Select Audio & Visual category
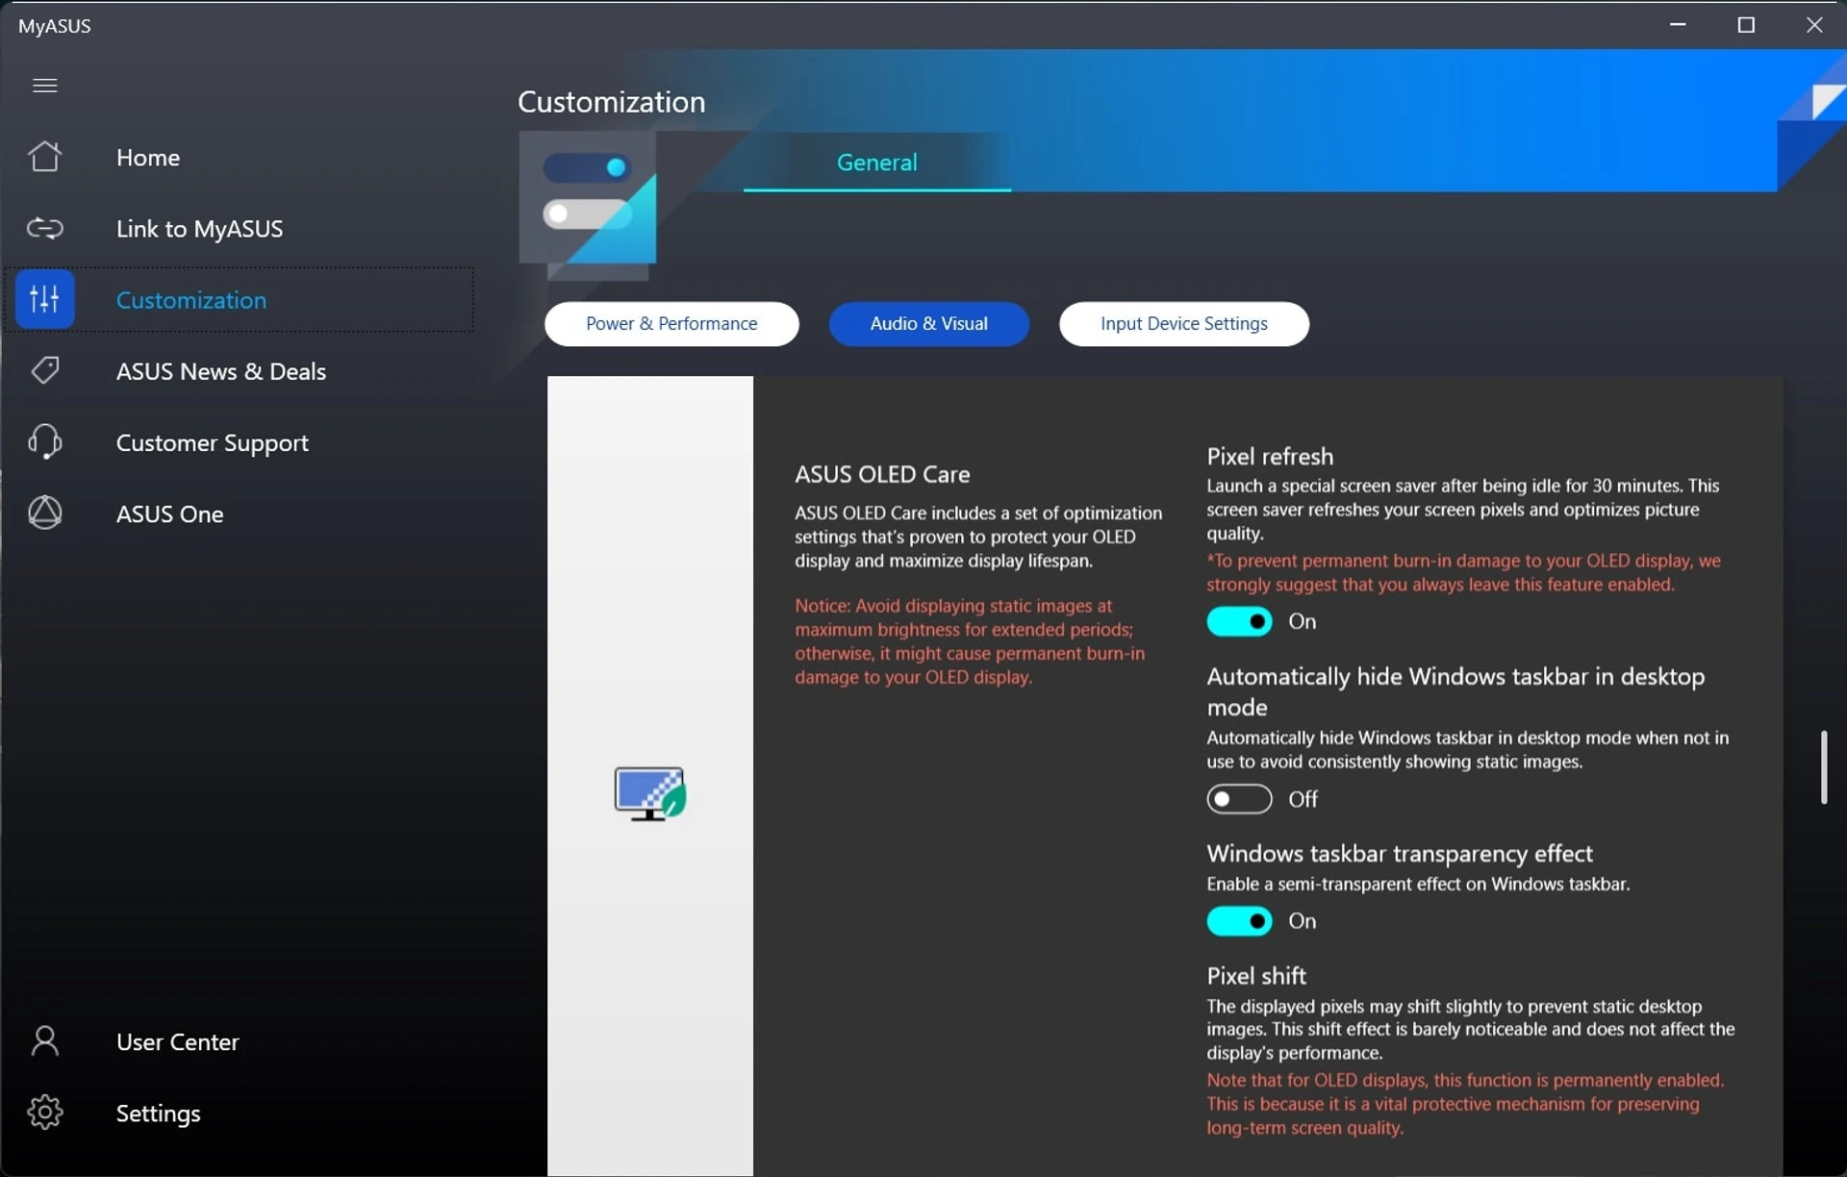Screen dimensions: 1847x1177 coord(928,323)
